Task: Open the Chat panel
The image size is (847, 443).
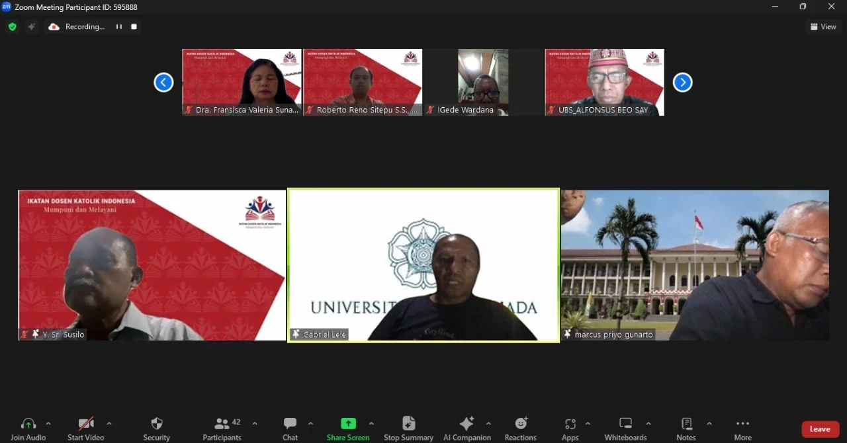Action: [290, 428]
